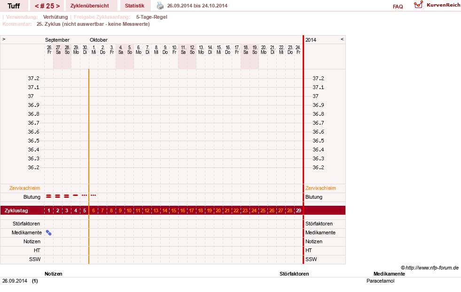Click the bleeding marker on cycle day 1

pyautogui.click(x=49, y=196)
